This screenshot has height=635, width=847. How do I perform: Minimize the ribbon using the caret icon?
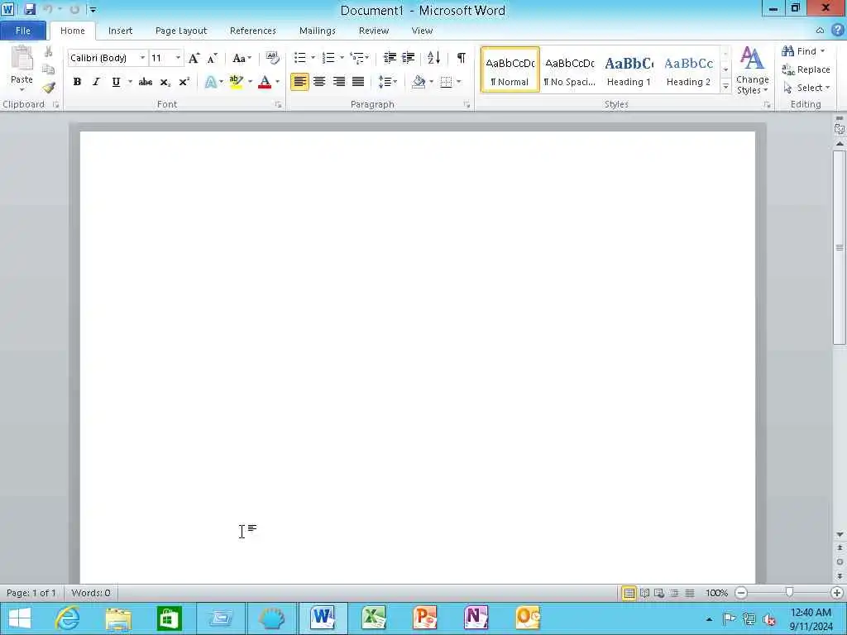click(x=820, y=31)
